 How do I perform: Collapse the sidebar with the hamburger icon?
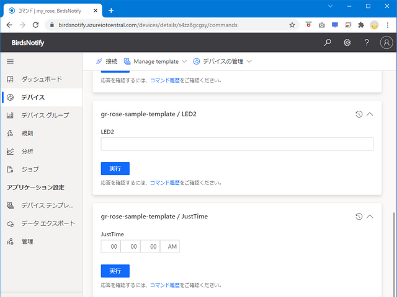point(10,61)
